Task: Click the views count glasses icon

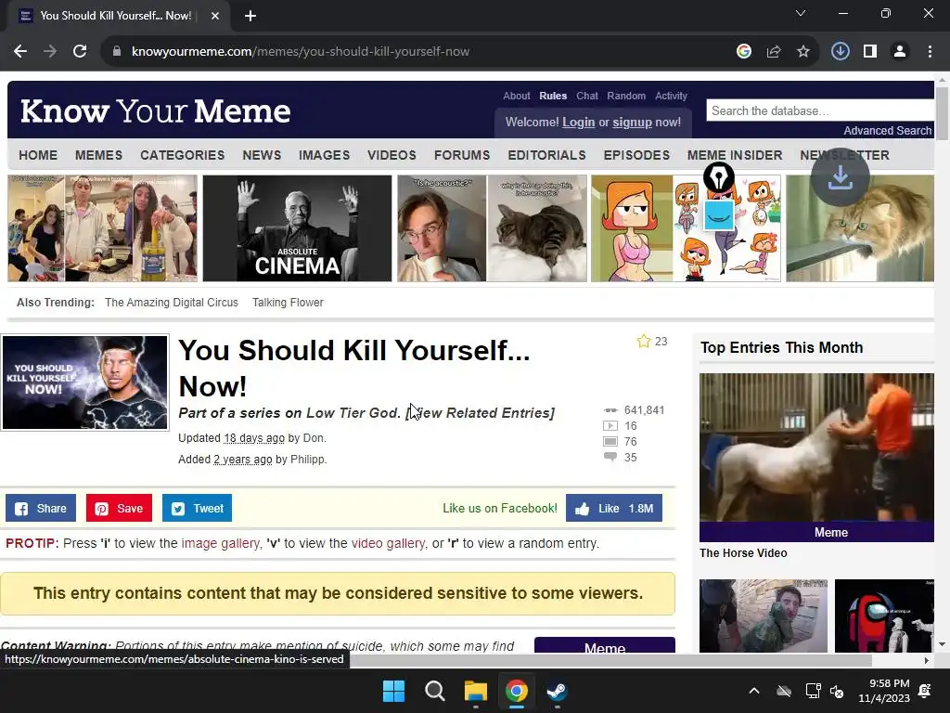Action: pos(610,410)
